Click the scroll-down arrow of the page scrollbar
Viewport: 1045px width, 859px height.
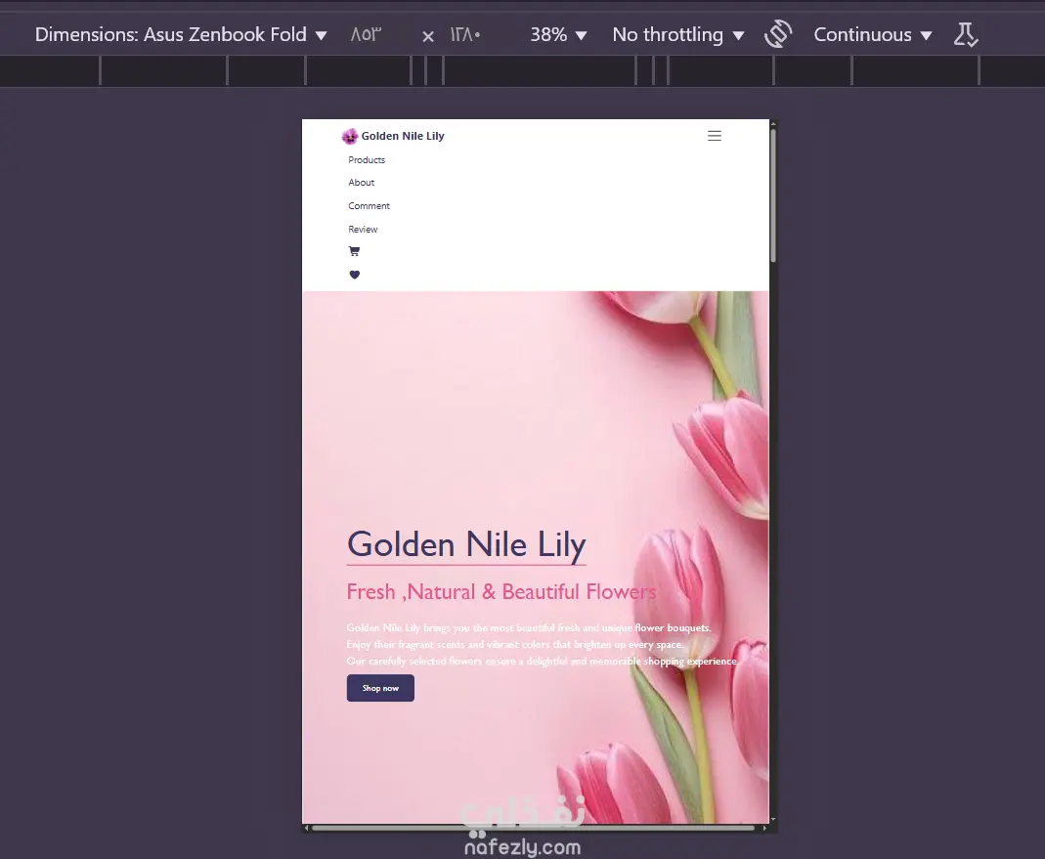[773, 819]
